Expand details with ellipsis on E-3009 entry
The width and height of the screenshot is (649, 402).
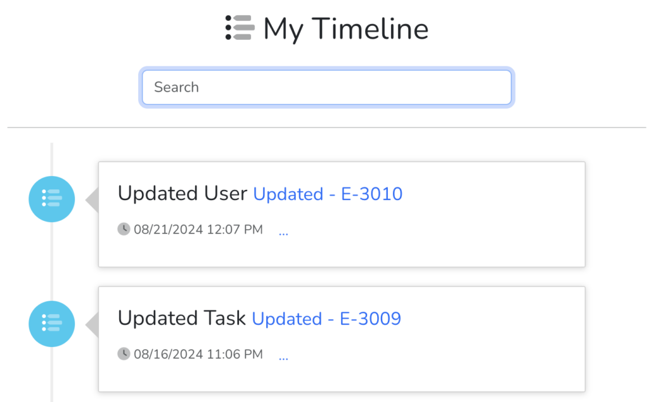pyautogui.click(x=283, y=358)
